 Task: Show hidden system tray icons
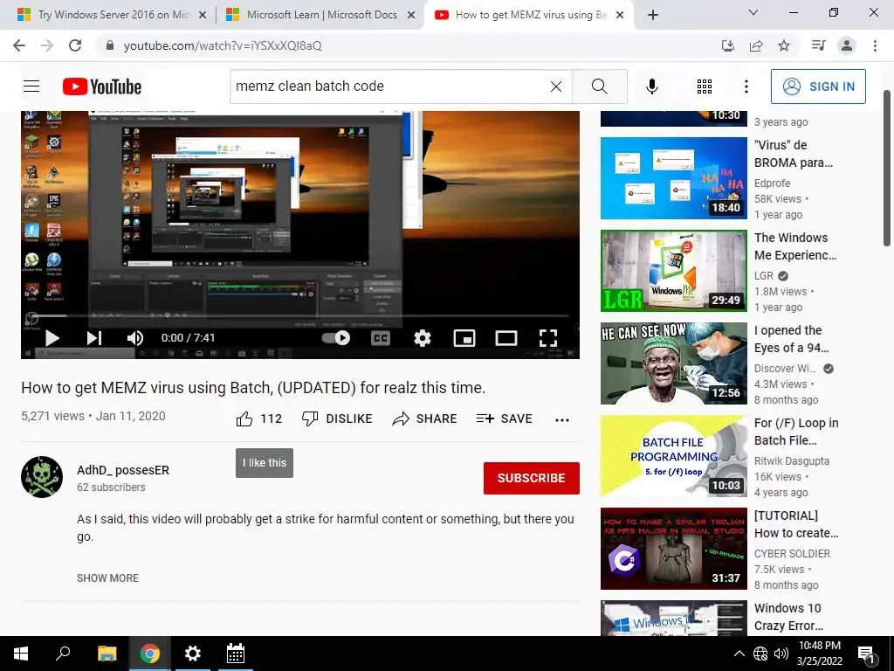click(739, 654)
